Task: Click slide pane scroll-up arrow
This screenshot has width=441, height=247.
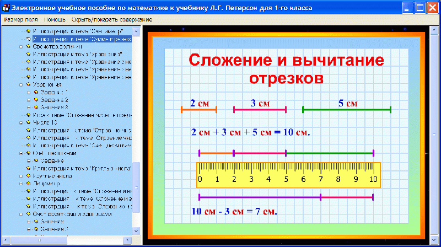Action: tap(434, 30)
